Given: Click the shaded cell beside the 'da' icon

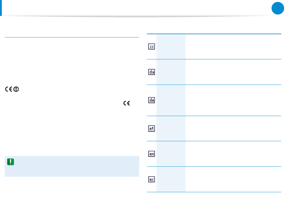Looking at the screenshot, I should [171, 72].
